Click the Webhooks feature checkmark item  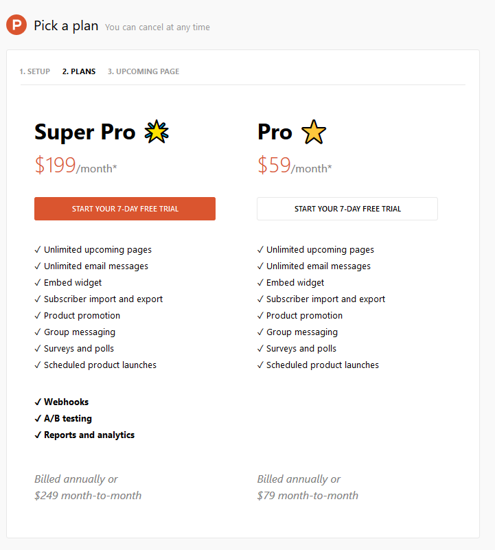(62, 402)
